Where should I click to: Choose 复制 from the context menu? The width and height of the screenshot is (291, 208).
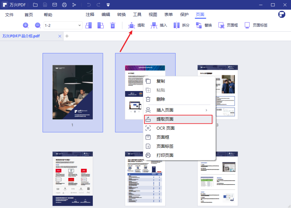[x=180, y=81]
